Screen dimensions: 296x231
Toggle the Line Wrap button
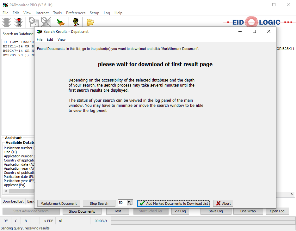pyautogui.click(x=248, y=211)
